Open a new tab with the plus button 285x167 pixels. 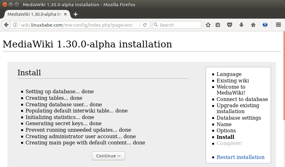76,14
